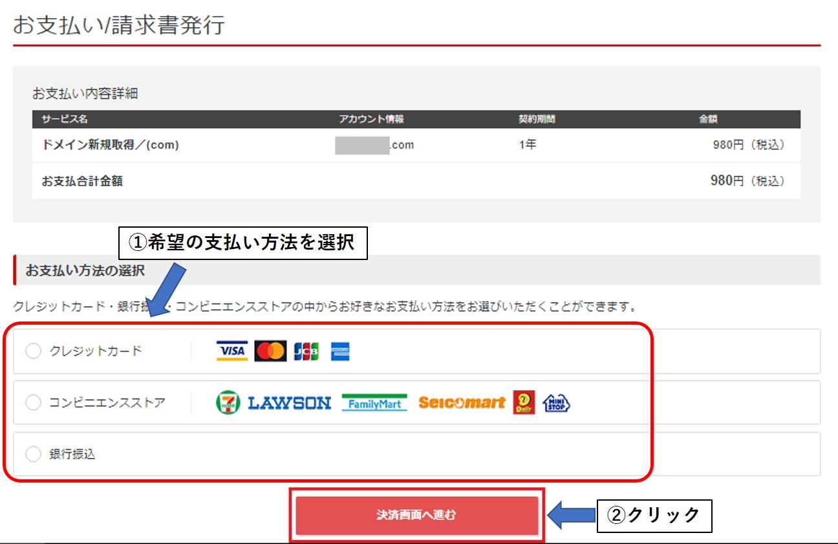Click the American Express card icon

[x=341, y=351]
